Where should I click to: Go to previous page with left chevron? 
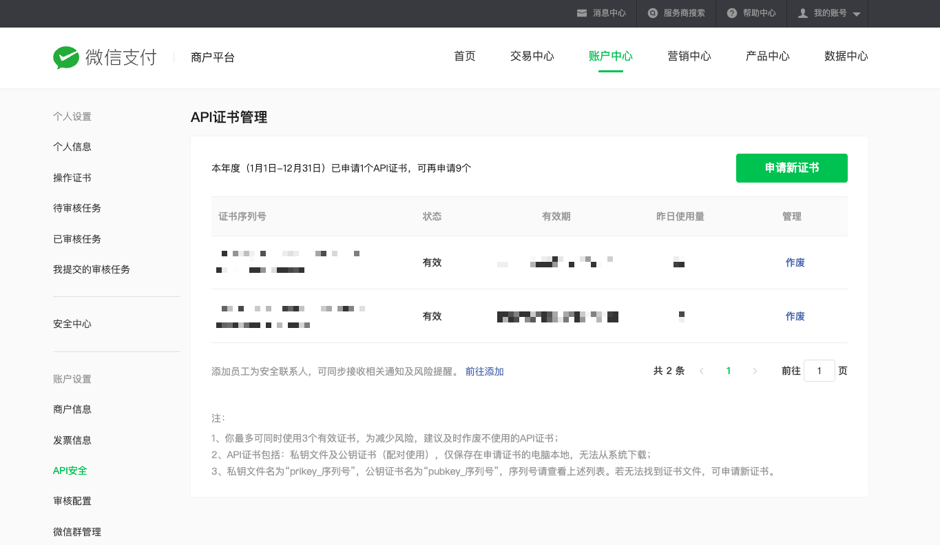pyautogui.click(x=702, y=371)
